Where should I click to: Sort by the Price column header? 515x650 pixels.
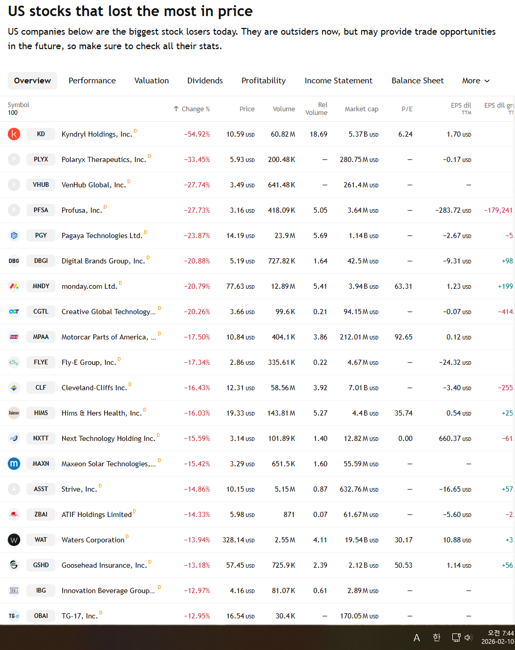pyautogui.click(x=247, y=109)
